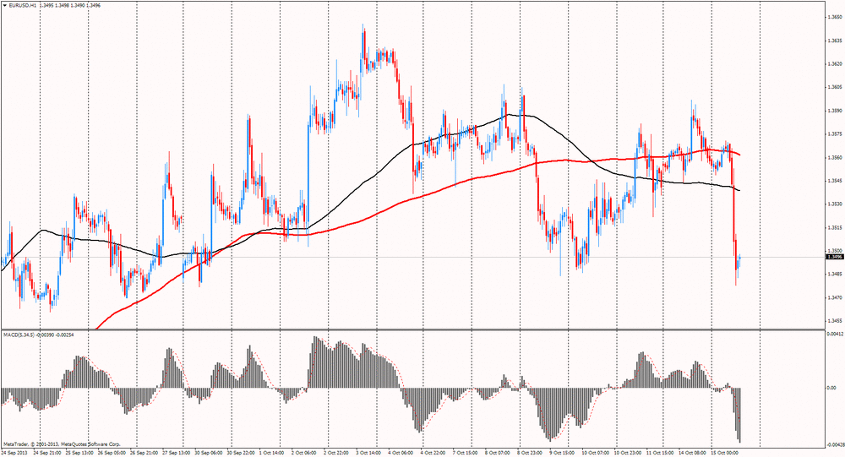Click the 27 Sep 13:00 time label
This screenshot has width=845, height=457.
[176, 453]
